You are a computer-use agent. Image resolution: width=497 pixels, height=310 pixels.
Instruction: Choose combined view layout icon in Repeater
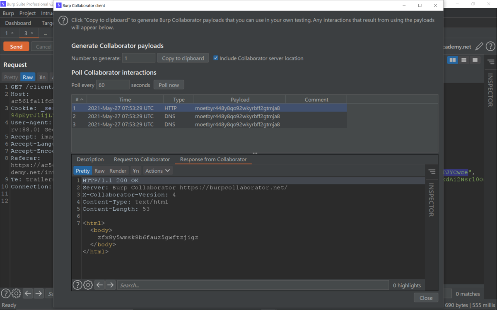pyautogui.click(x=475, y=60)
